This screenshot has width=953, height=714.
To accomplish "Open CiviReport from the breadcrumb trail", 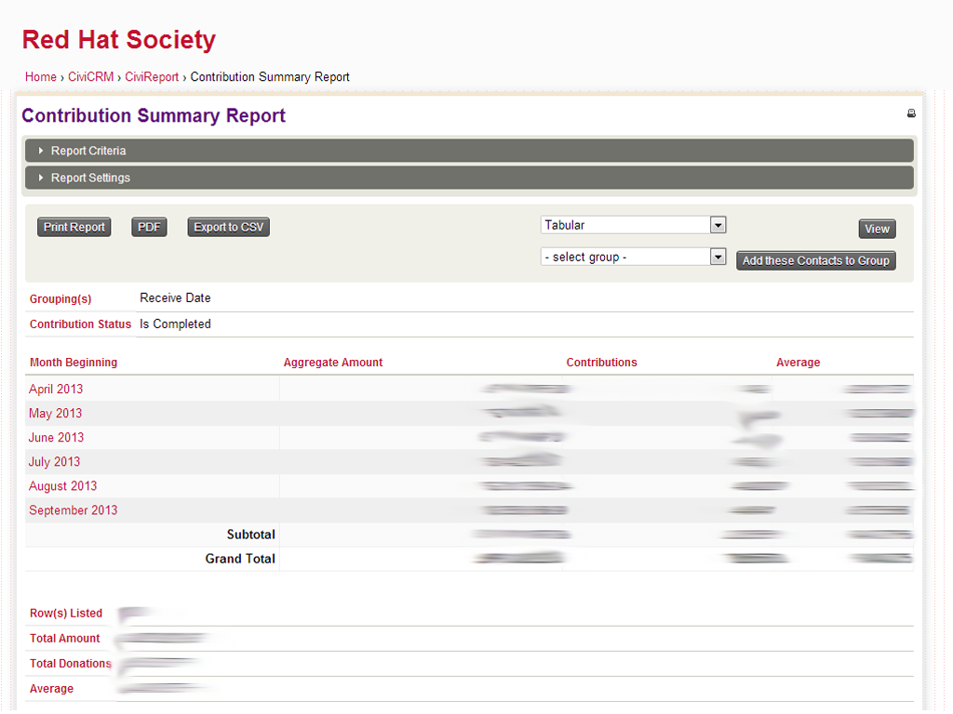I will (152, 77).
